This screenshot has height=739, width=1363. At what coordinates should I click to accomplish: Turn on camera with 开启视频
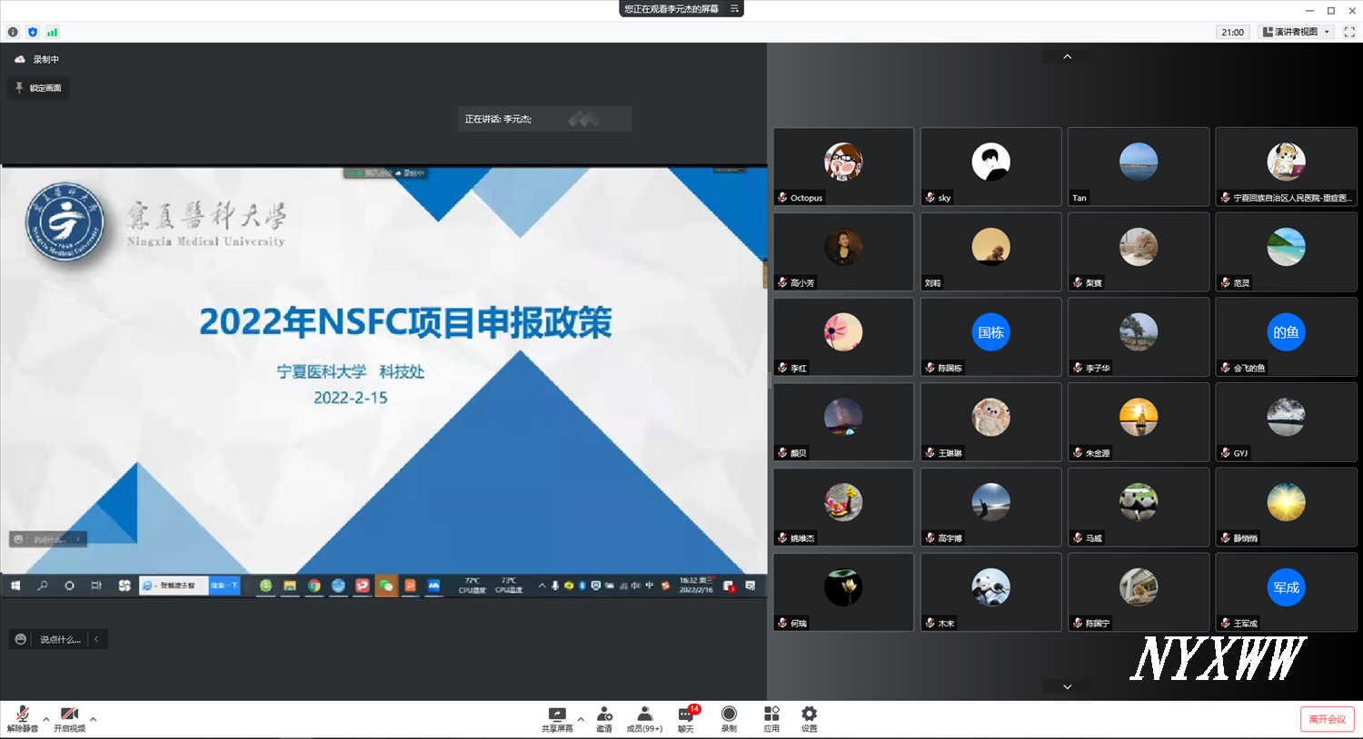click(69, 718)
